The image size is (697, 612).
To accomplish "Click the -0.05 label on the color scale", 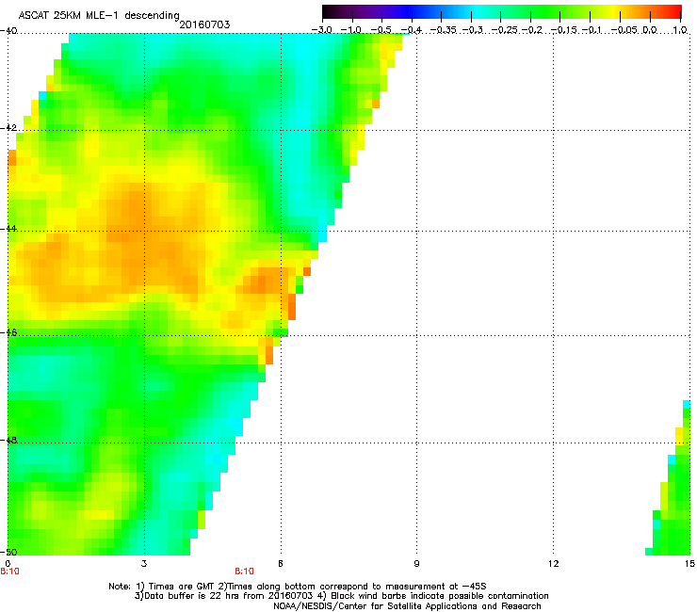I will 624,30.
